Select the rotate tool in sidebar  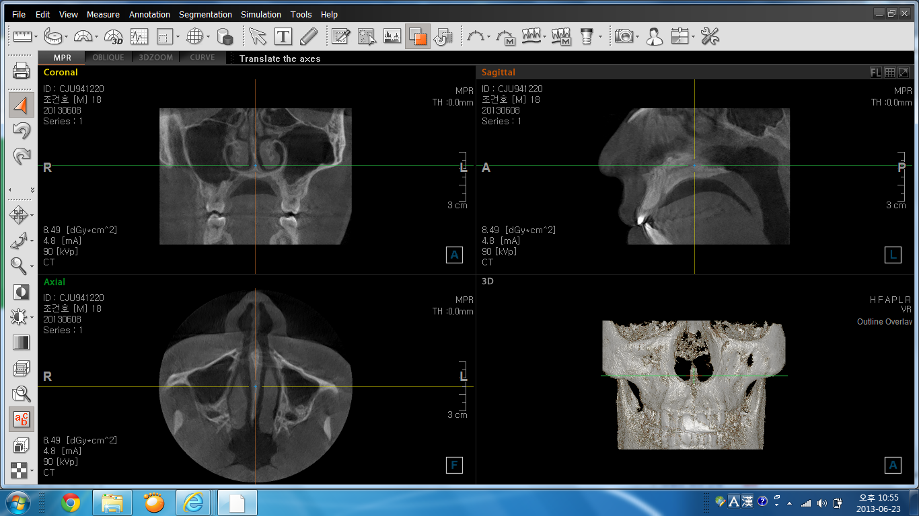18,241
